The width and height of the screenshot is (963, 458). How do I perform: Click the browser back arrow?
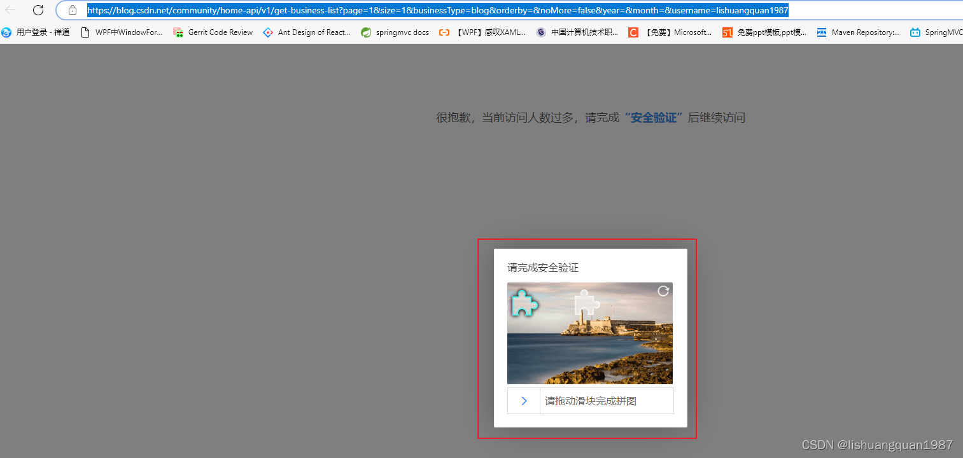click(11, 10)
